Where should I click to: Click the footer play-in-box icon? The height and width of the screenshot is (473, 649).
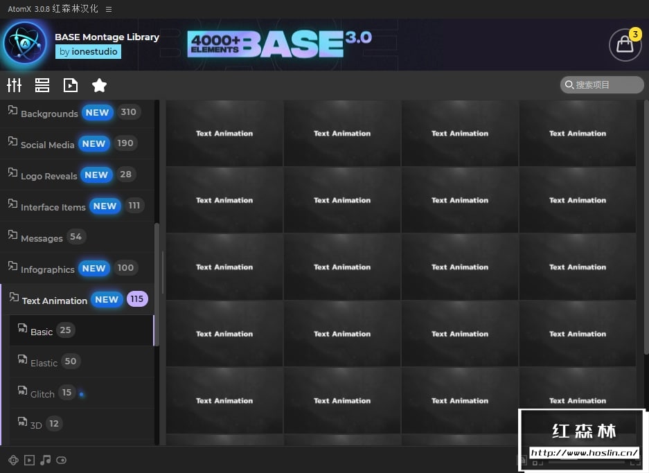pyautogui.click(x=29, y=460)
